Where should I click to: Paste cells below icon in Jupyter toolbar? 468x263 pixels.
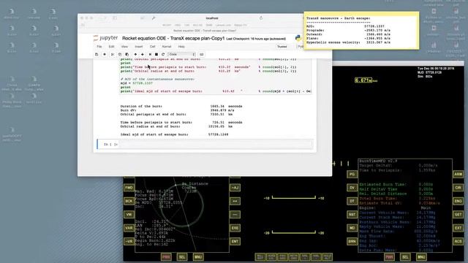pyautogui.click(x=127, y=54)
